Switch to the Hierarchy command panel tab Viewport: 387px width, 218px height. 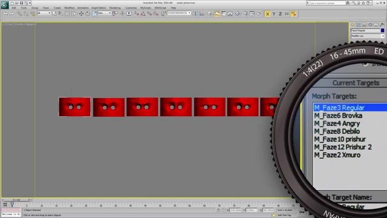point(364,25)
